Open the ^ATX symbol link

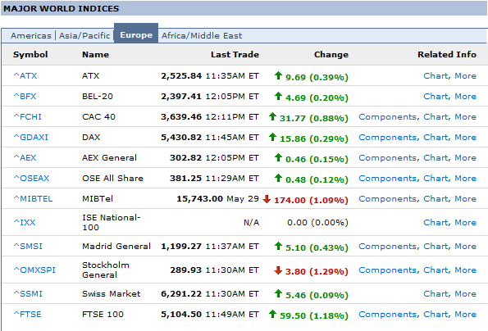[x=25, y=76]
